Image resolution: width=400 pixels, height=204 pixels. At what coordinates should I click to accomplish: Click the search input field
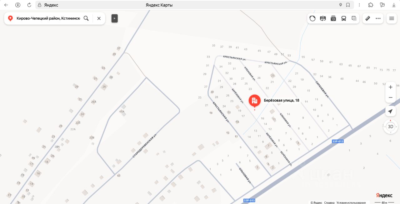pos(48,18)
